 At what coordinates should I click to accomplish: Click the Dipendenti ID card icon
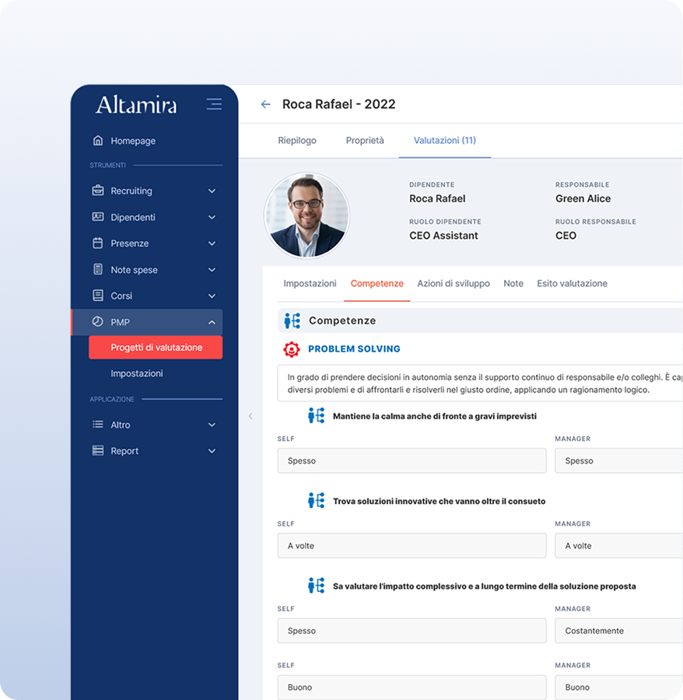[98, 217]
